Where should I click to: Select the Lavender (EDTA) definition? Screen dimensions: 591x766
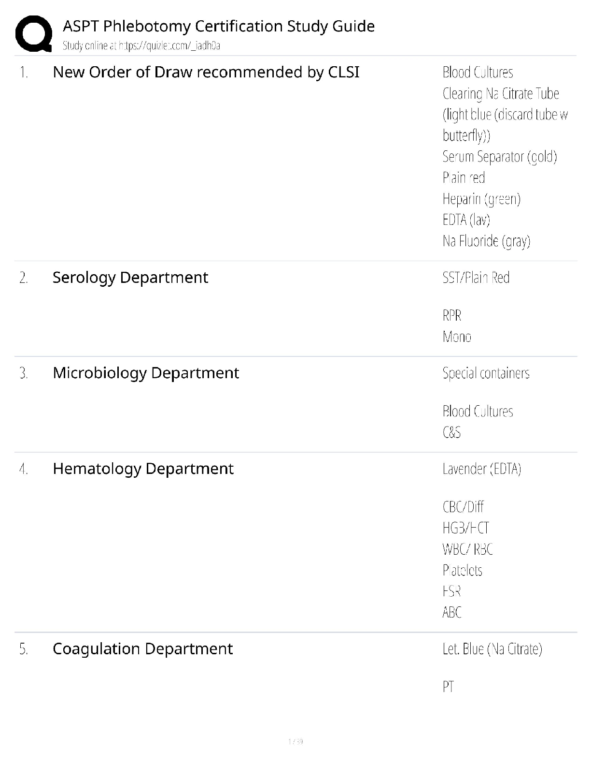[x=482, y=469]
